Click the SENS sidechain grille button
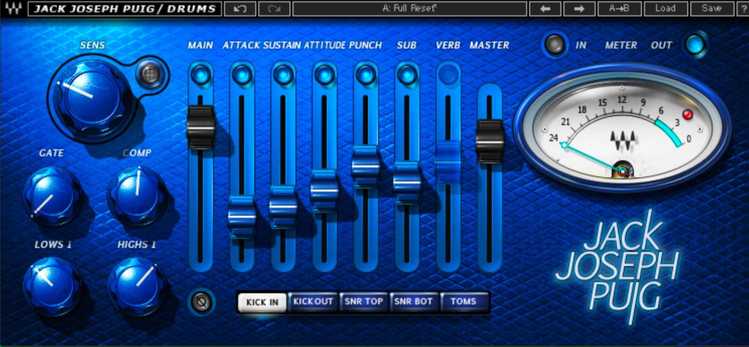749x347 pixels. click(x=150, y=74)
